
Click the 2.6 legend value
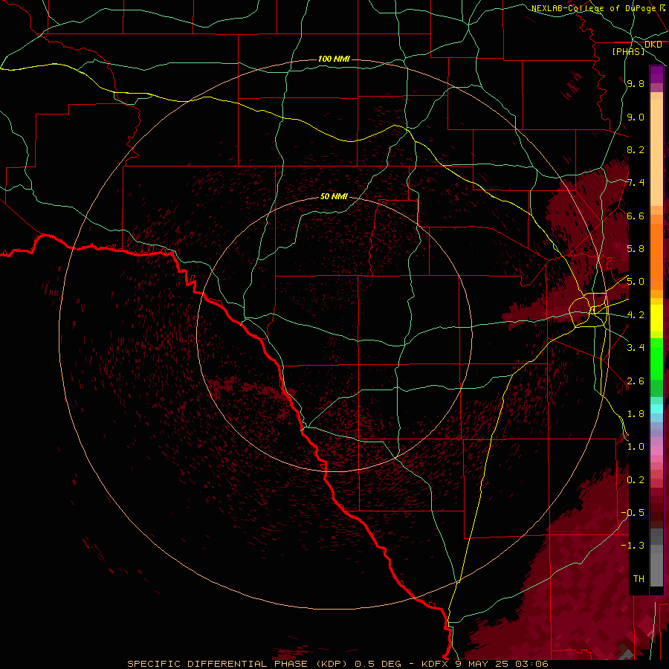[636, 381]
